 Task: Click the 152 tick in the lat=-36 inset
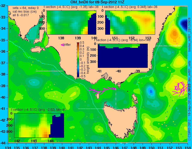(x=132, y=38)
